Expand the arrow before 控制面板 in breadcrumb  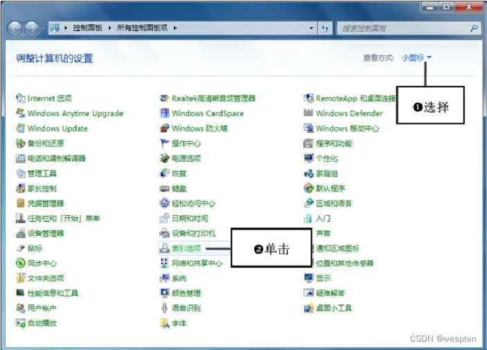pyautogui.click(x=66, y=28)
